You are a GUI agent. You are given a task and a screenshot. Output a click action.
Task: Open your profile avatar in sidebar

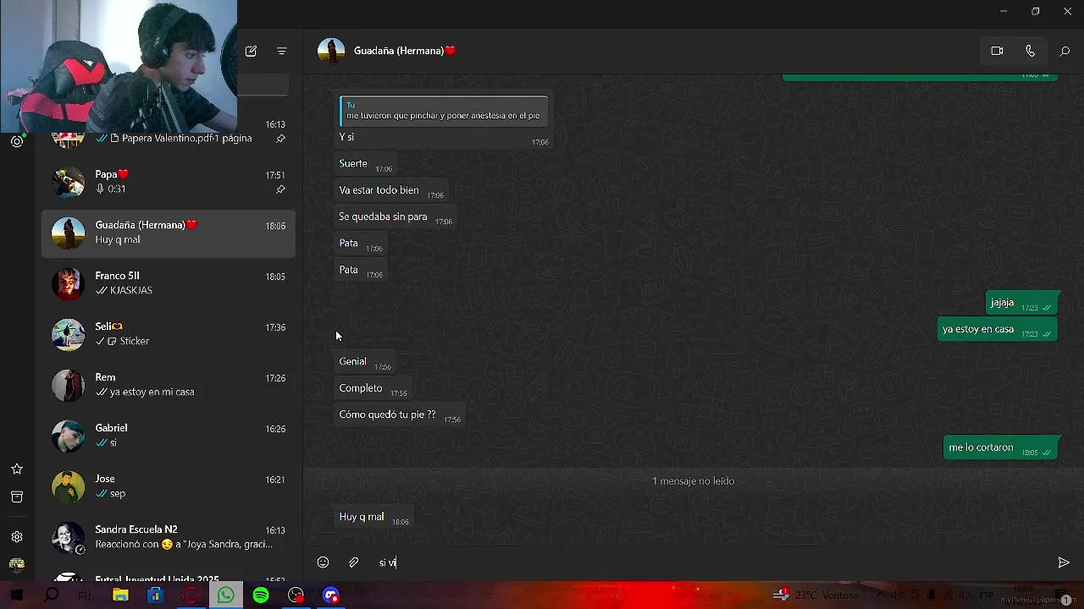click(16, 564)
